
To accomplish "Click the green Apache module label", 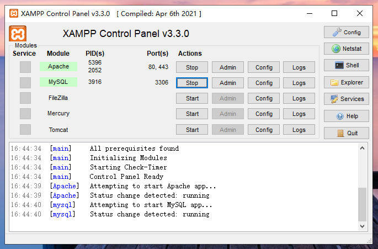I will point(58,66).
